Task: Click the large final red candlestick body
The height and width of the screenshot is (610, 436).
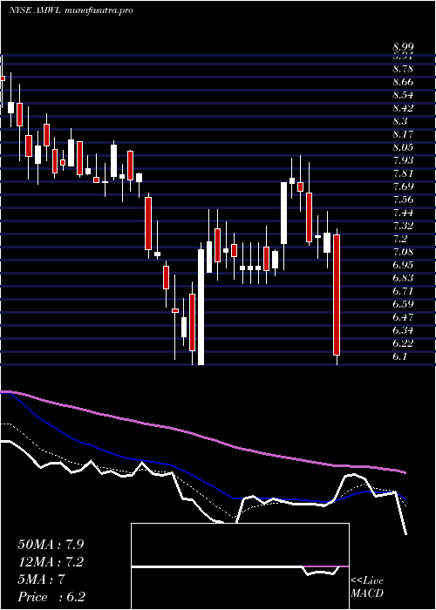Action: [x=337, y=295]
